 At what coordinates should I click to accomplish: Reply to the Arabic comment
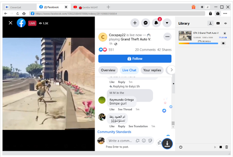pyautogui.click(x=122, y=126)
